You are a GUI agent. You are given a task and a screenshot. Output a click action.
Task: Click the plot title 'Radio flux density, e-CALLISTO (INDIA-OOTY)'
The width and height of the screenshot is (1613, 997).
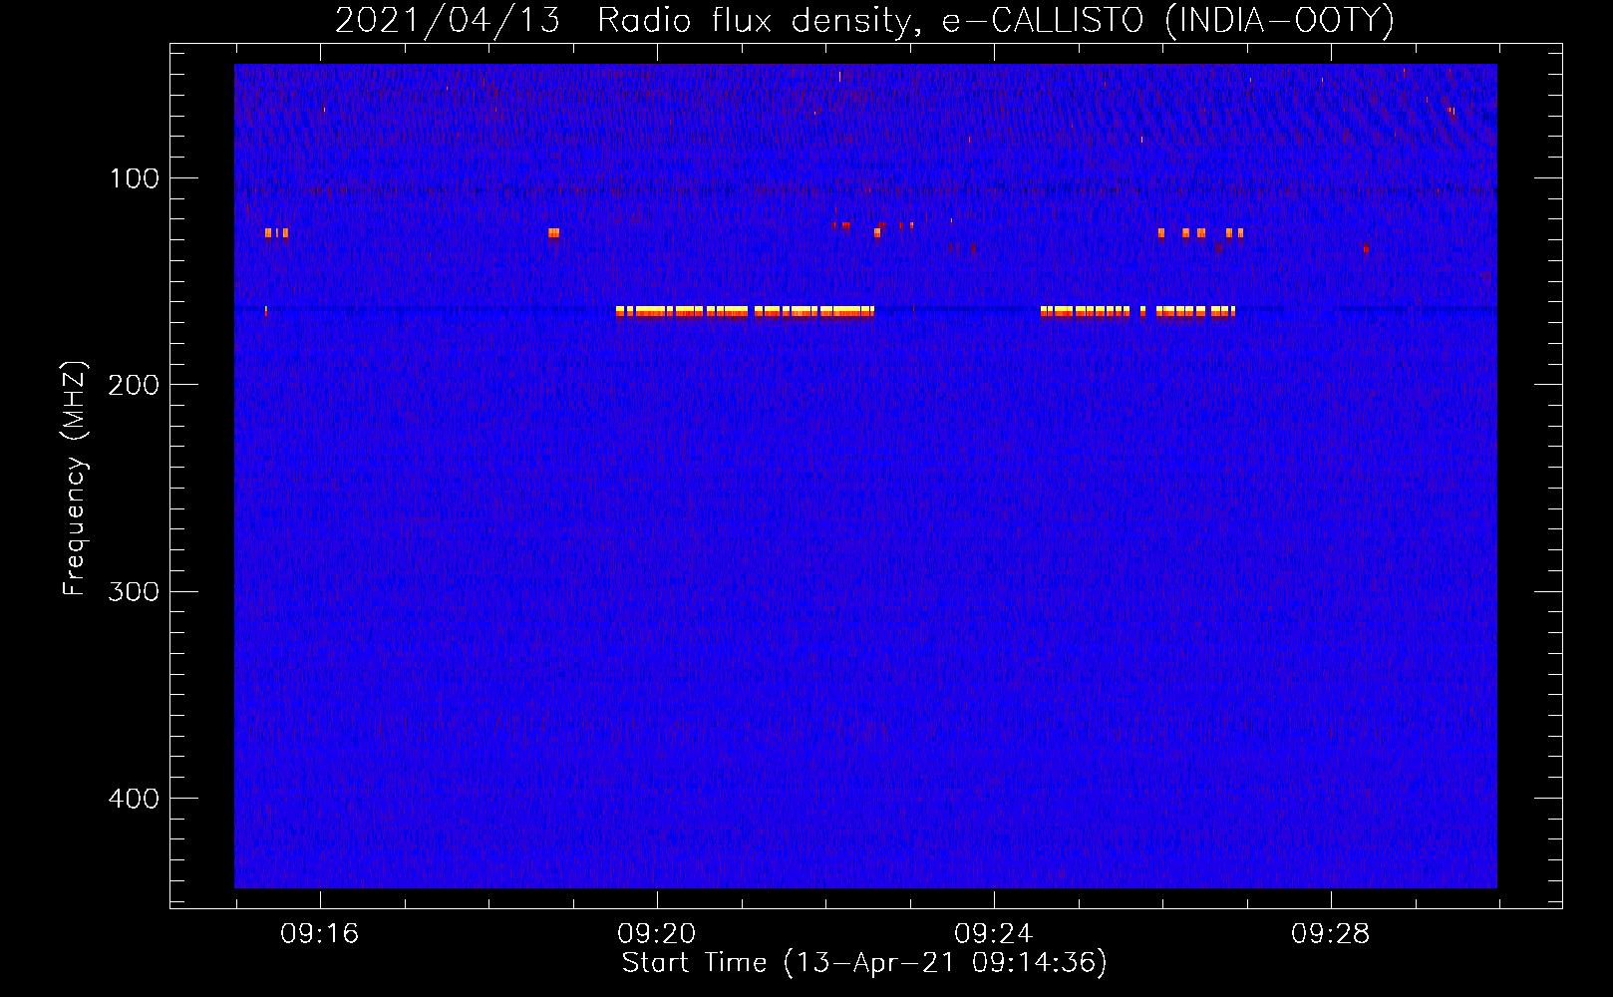click(995, 21)
